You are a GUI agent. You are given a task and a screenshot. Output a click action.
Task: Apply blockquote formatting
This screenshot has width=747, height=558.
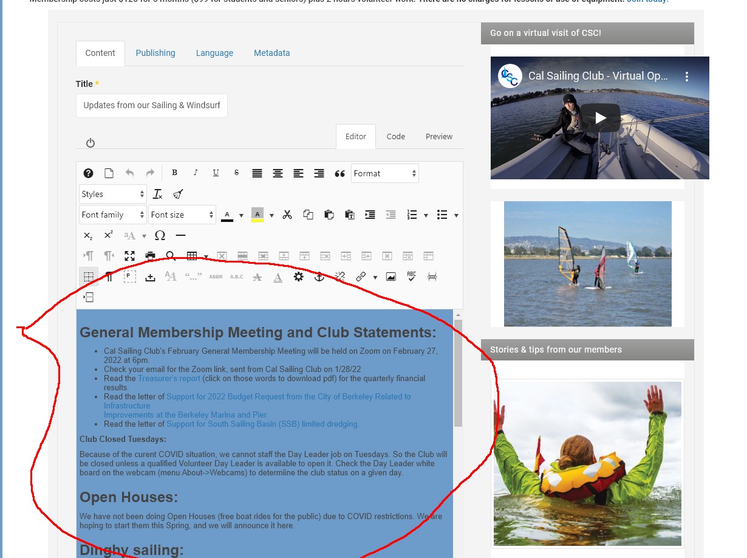(x=339, y=173)
